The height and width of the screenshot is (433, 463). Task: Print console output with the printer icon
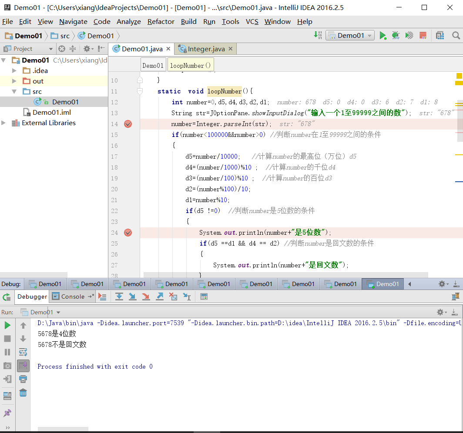(x=23, y=379)
